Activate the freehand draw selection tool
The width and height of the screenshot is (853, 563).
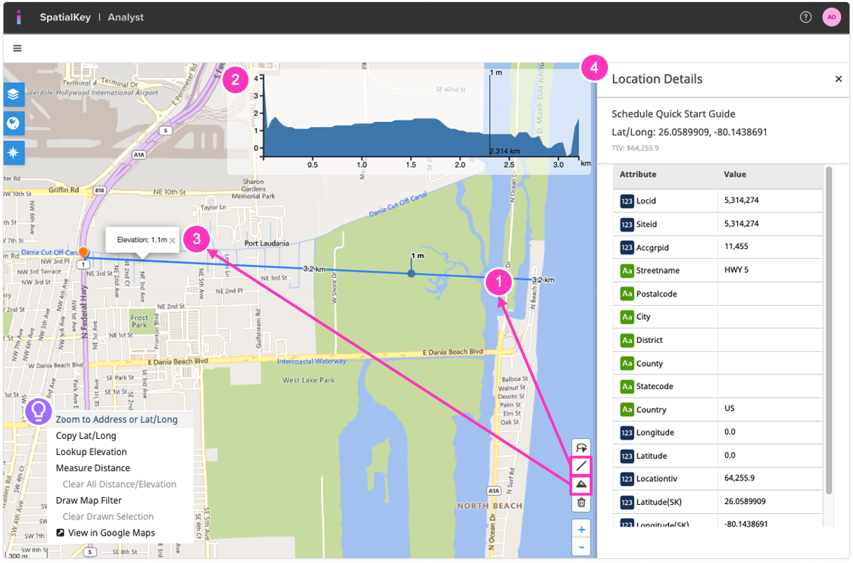pyautogui.click(x=581, y=446)
